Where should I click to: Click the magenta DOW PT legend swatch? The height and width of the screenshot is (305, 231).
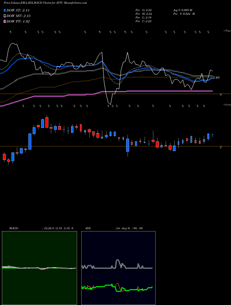5,22
